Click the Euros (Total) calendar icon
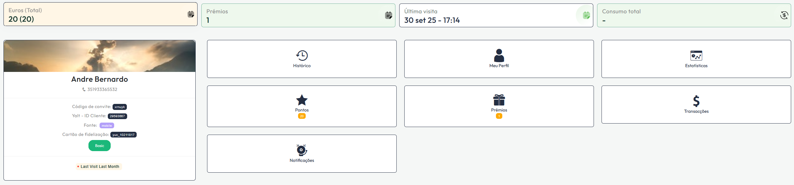Screen dimensions: 794x185 pos(191,14)
